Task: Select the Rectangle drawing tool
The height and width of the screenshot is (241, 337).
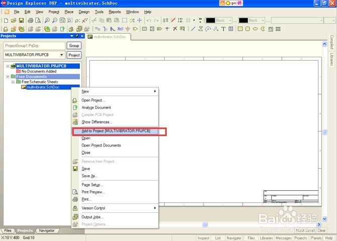Action: [240, 29]
